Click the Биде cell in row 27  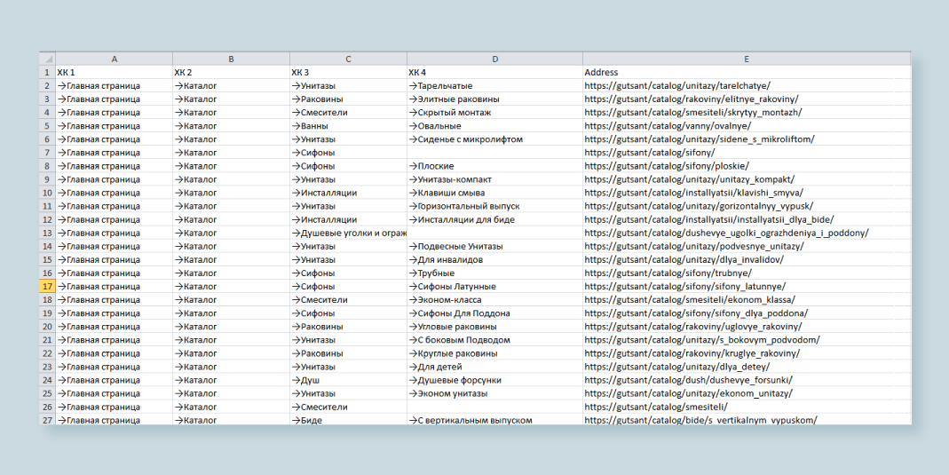pyautogui.click(x=348, y=419)
